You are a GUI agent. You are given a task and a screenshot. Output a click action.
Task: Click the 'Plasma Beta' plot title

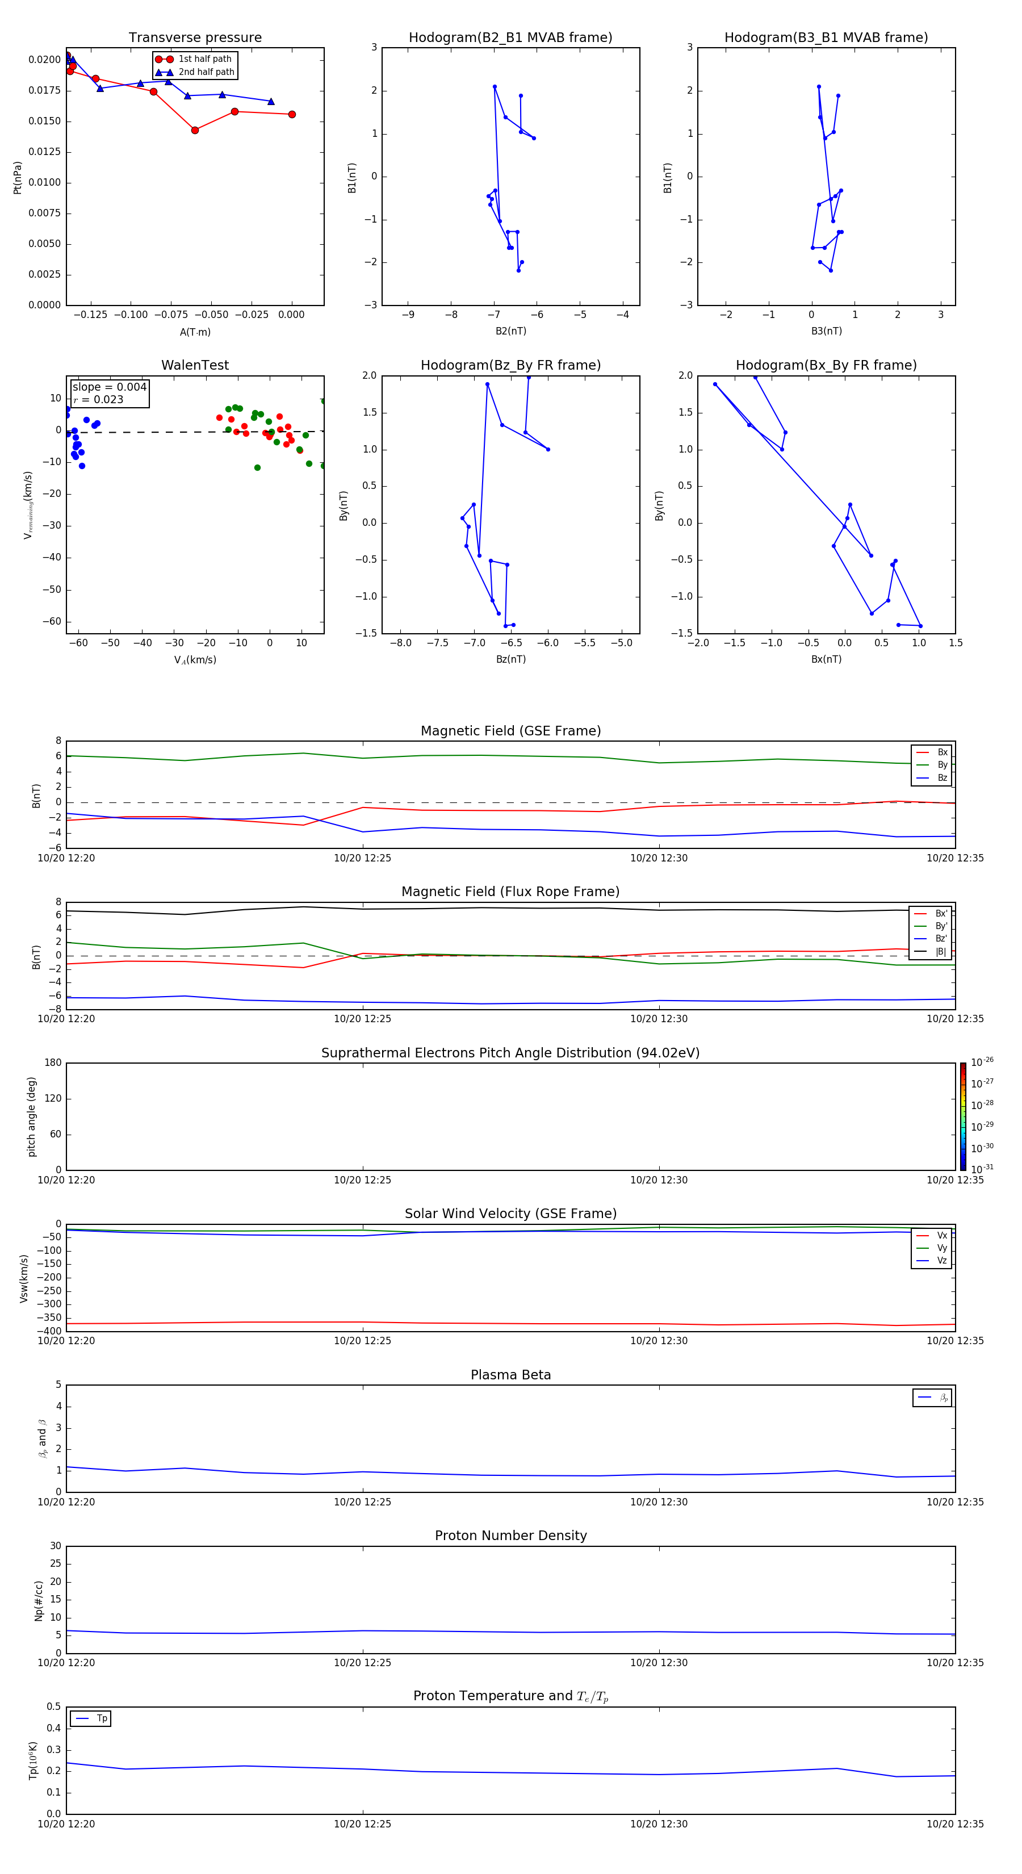(x=510, y=1375)
